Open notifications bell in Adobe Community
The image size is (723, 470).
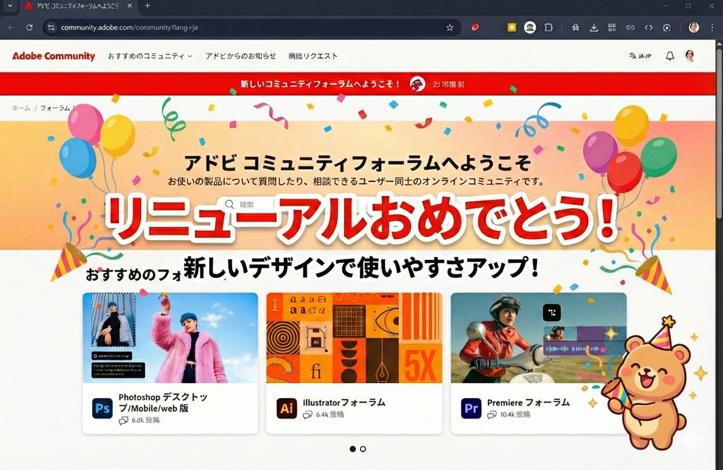670,56
